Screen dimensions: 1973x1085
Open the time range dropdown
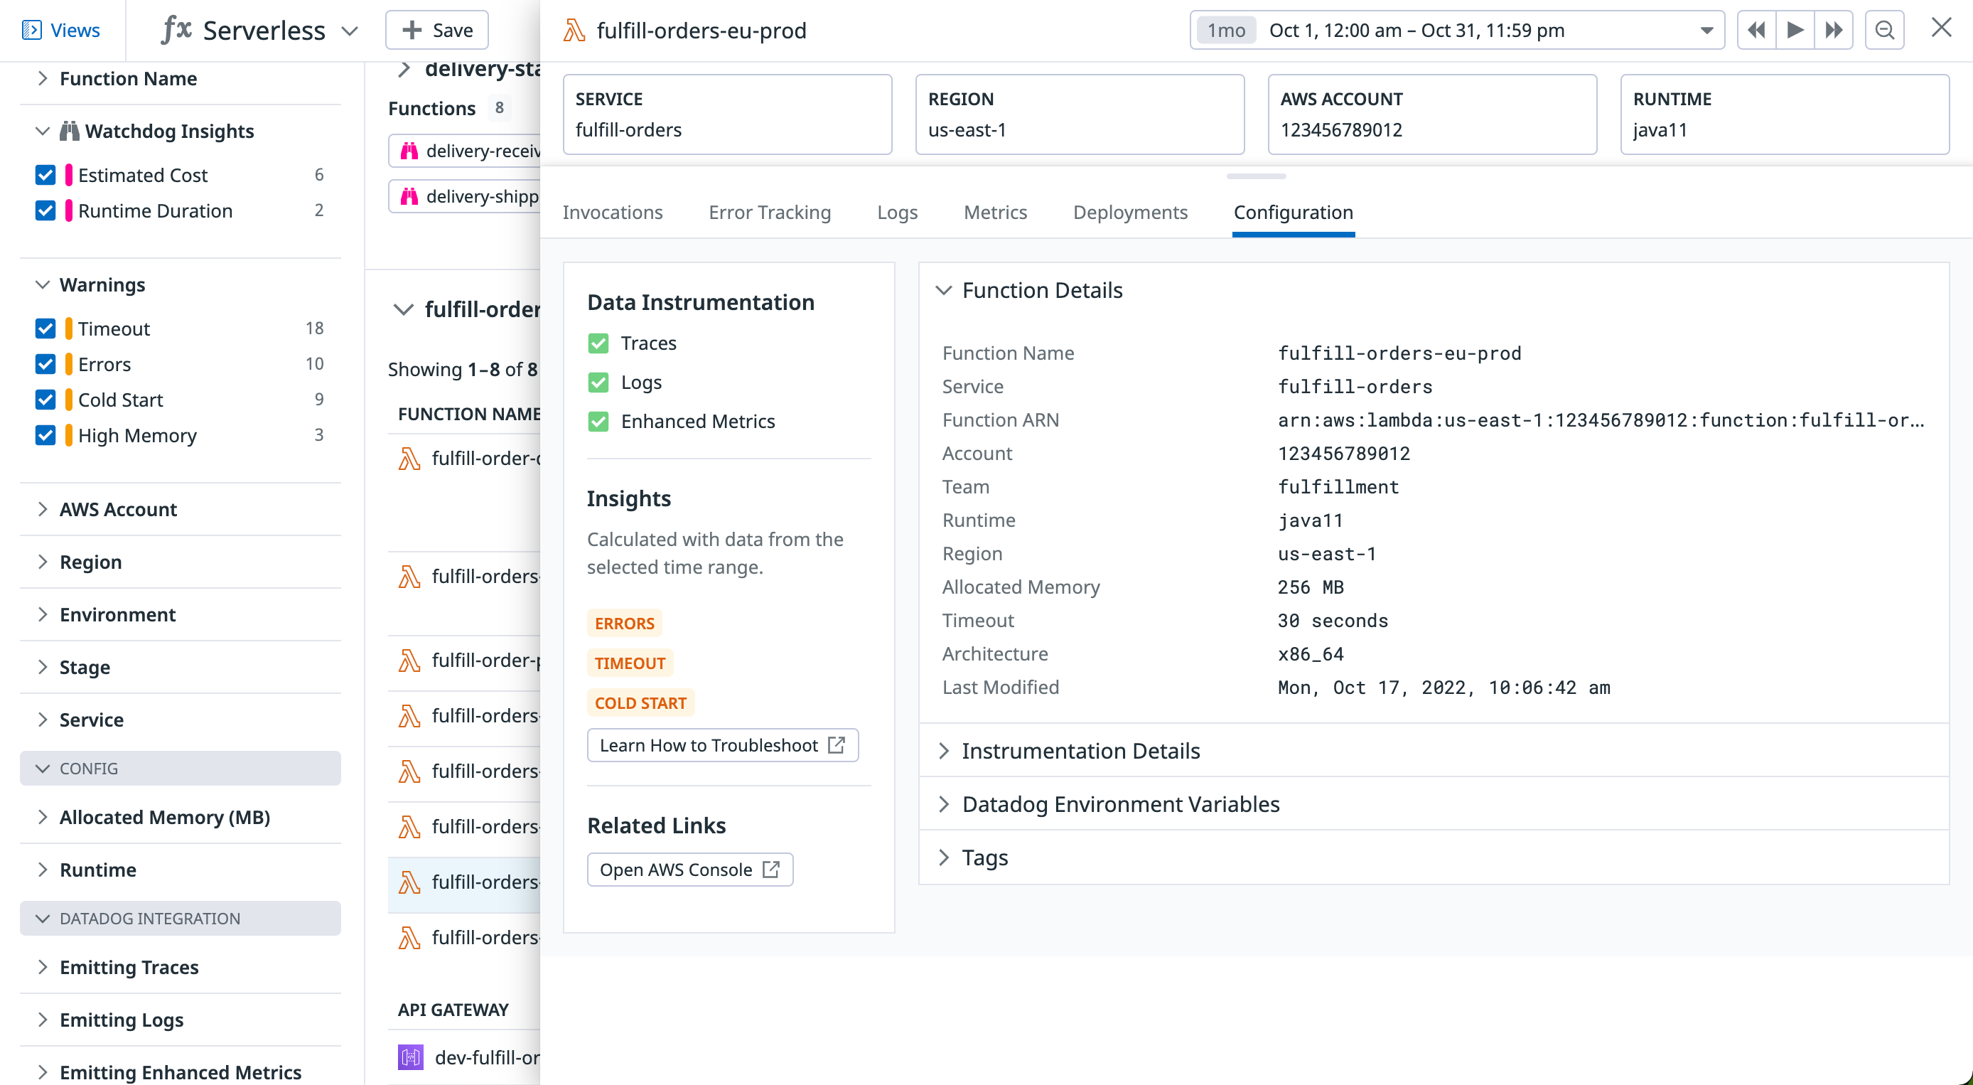click(x=1706, y=31)
